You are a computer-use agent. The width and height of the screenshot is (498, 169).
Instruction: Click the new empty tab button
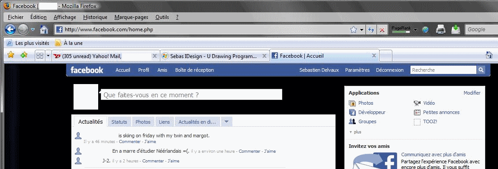tap(386, 55)
